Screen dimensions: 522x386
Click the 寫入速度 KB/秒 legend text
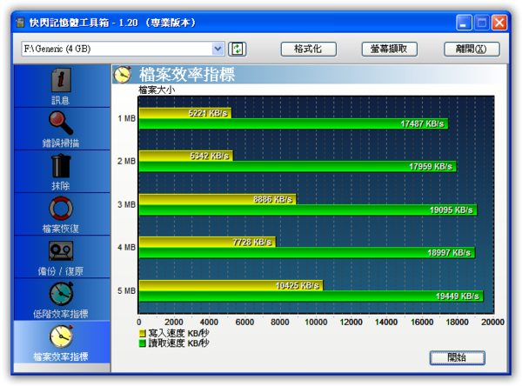[178, 333]
